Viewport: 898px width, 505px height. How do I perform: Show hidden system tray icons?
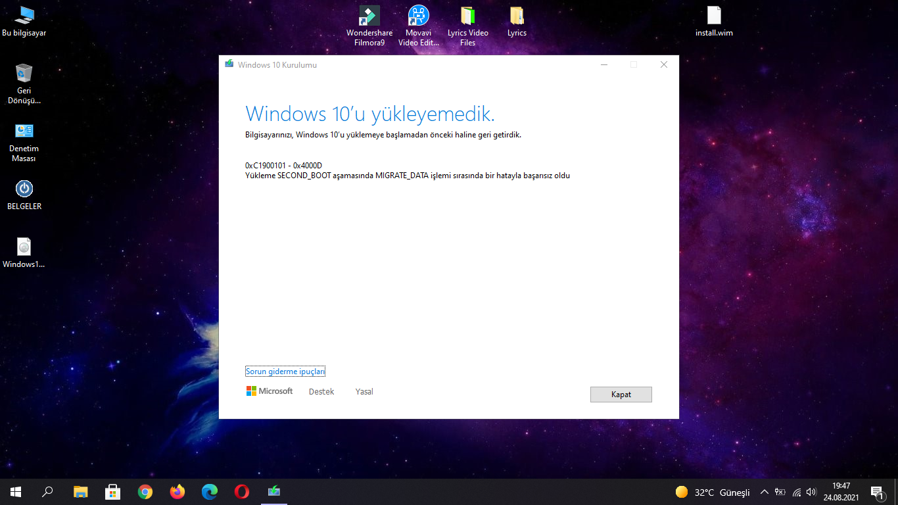pyautogui.click(x=764, y=492)
